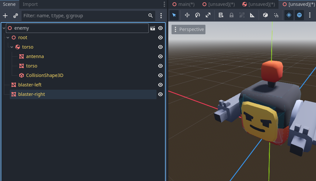Toggle visibility of blaster-left node
The width and height of the screenshot is (316, 181).
(160, 85)
